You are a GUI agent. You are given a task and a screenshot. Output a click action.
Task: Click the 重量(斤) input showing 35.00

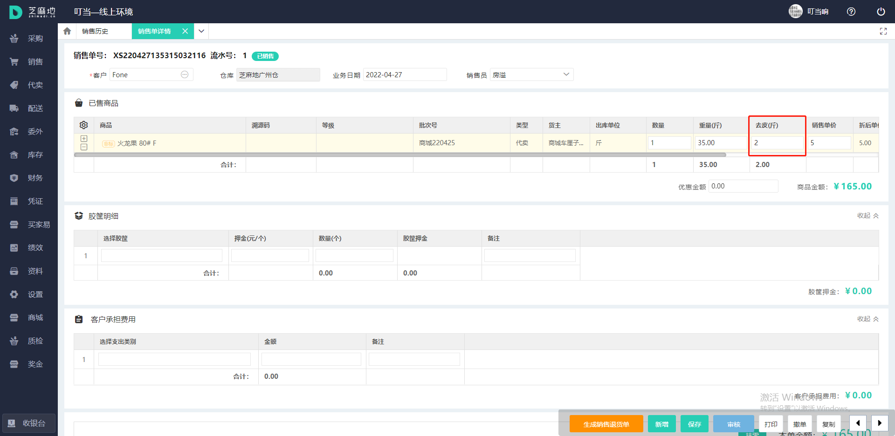point(721,143)
